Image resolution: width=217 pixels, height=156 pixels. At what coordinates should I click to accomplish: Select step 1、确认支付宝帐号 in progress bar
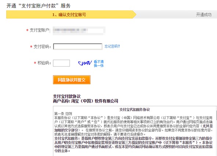pos(69,15)
